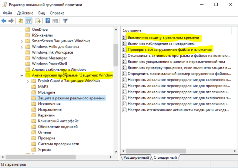Select policy Отслеживать активность программ и файлов

pyautogui.click(x=179, y=56)
